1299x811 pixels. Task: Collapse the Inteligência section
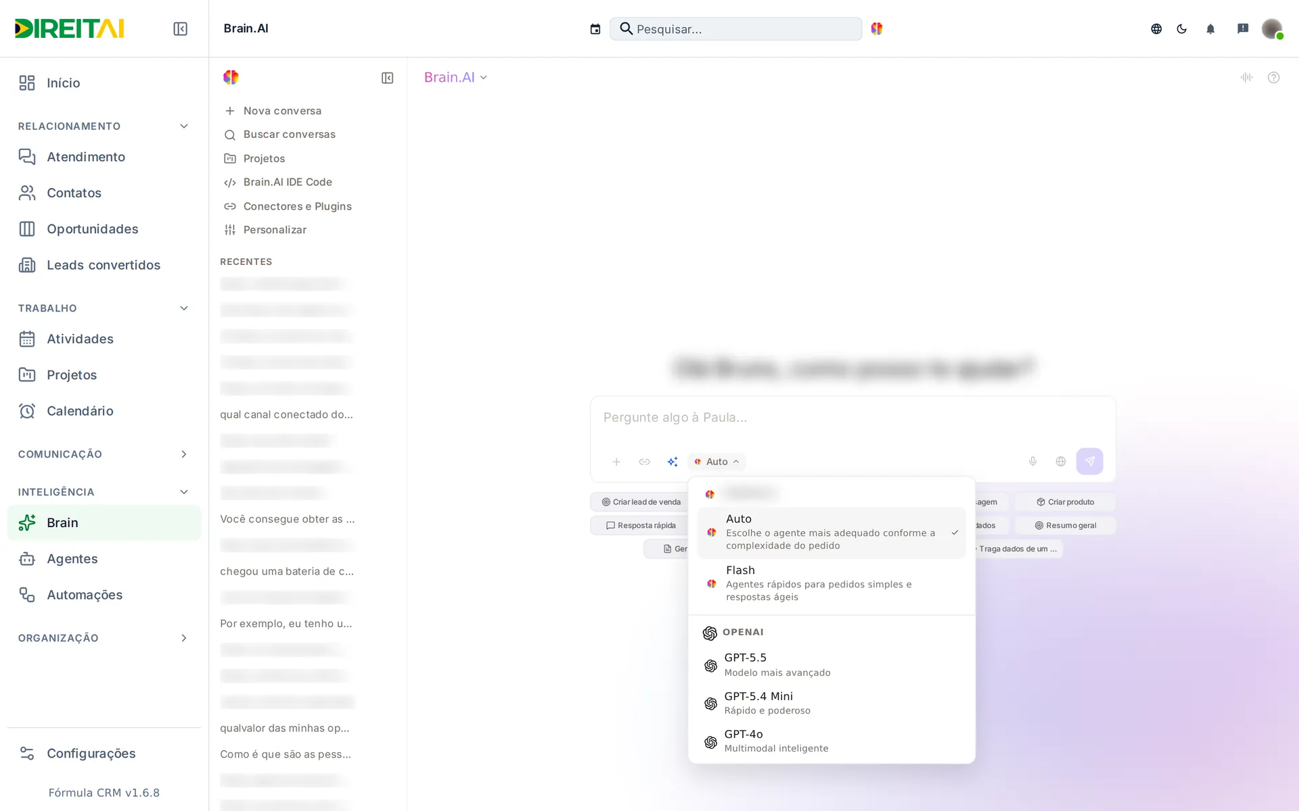click(184, 492)
